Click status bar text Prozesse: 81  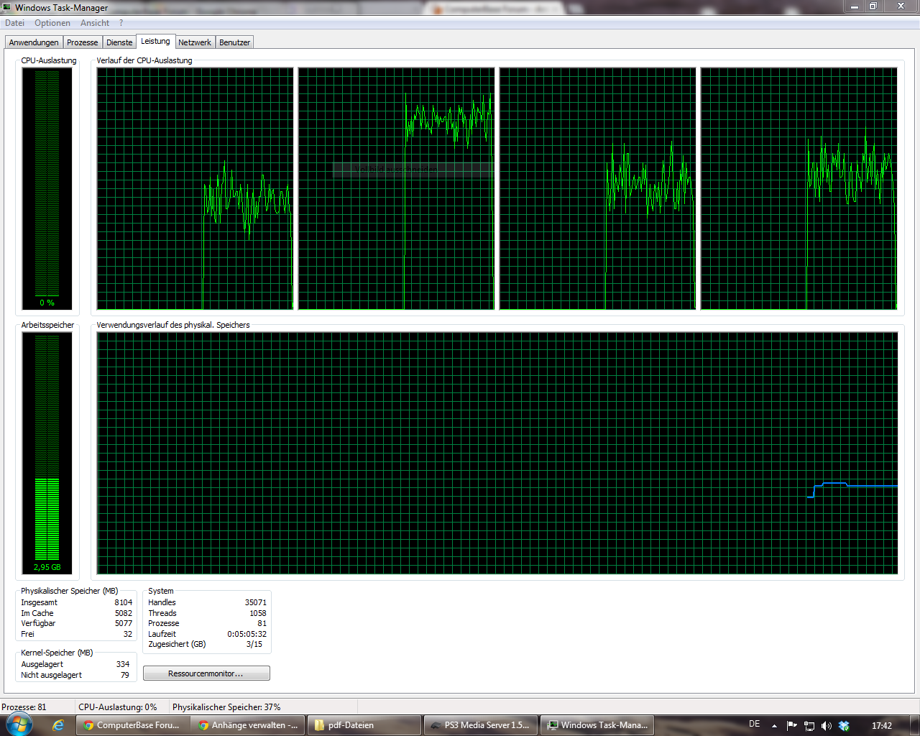point(24,707)
